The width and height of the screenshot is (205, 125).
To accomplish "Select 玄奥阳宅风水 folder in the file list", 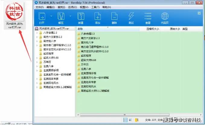I will (x=87, y=87).
